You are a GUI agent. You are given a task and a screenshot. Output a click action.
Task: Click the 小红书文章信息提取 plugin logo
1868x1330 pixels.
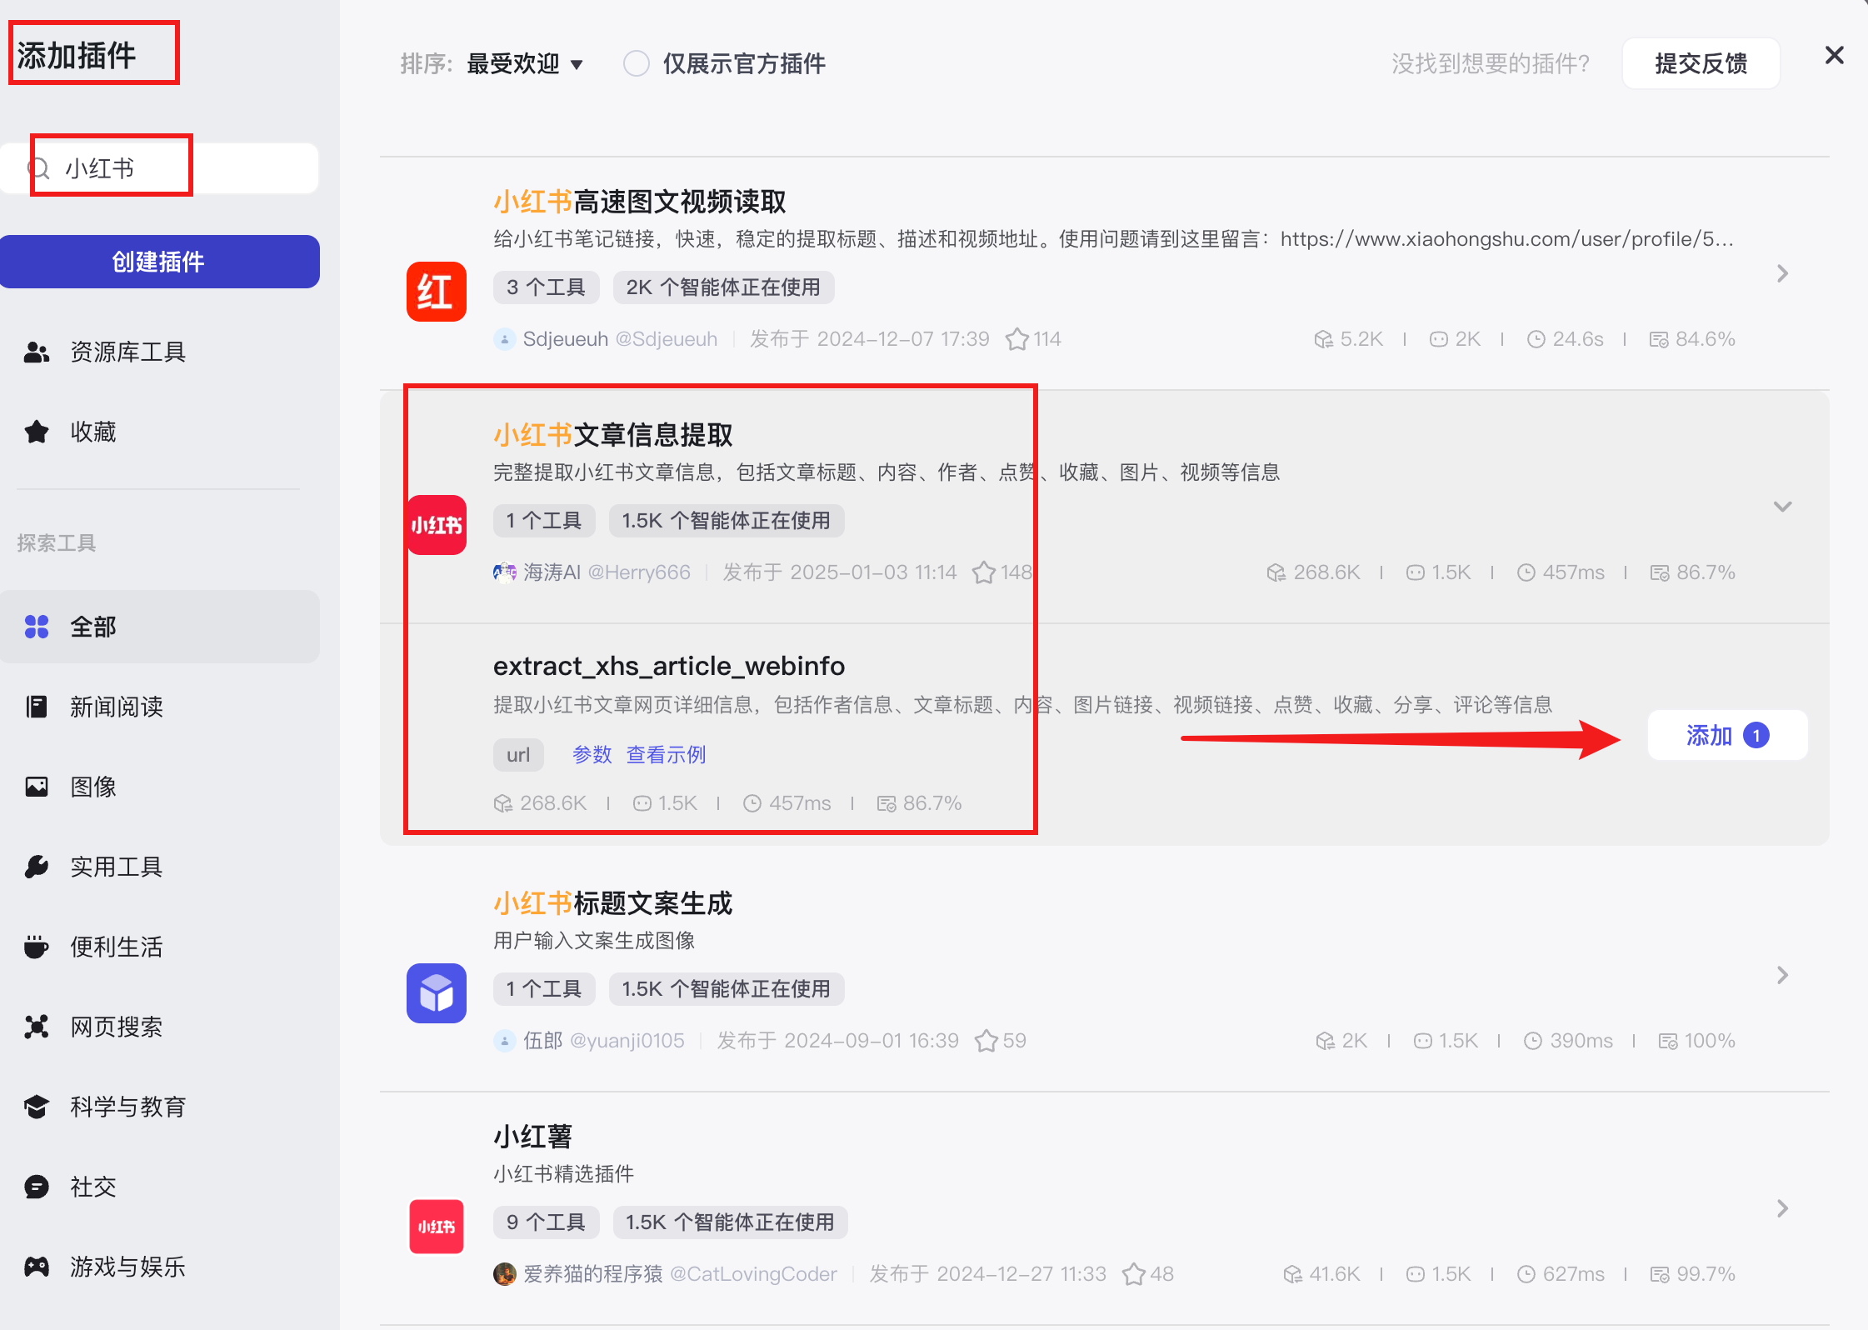point(436,525)
